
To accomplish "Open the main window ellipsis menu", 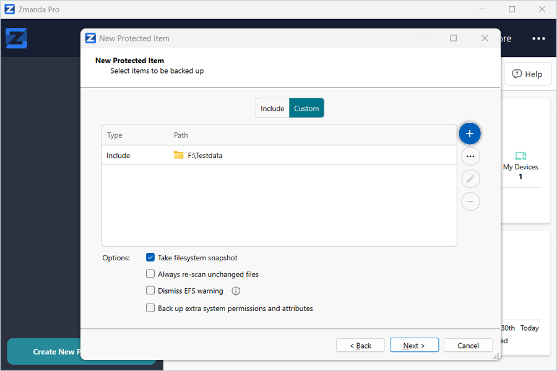I will click(x=538, y=38).
